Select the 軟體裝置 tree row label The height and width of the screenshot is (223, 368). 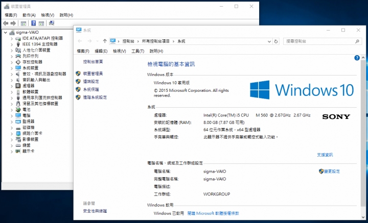pyautogui.click(x=30, y=91)
